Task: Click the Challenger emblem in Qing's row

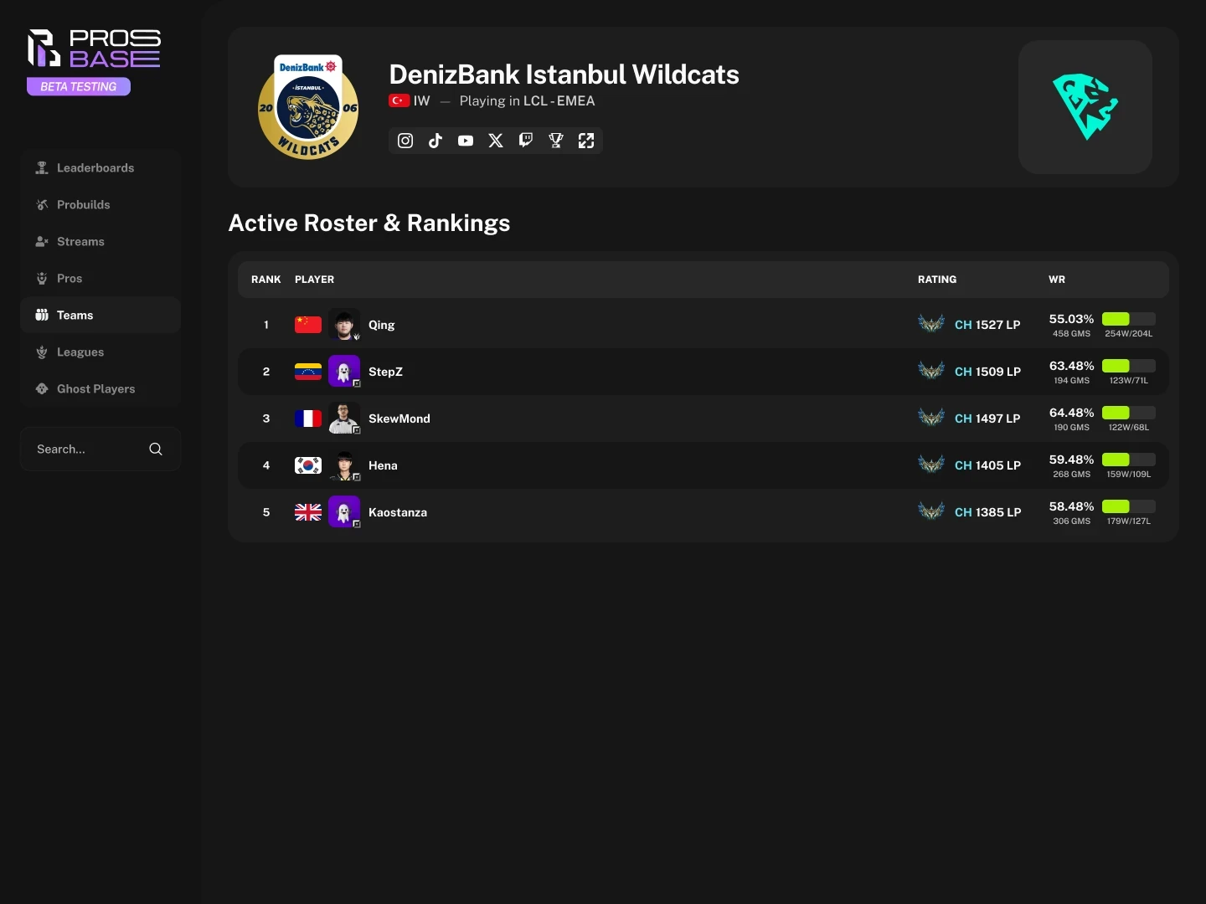Action: [931, 324]
